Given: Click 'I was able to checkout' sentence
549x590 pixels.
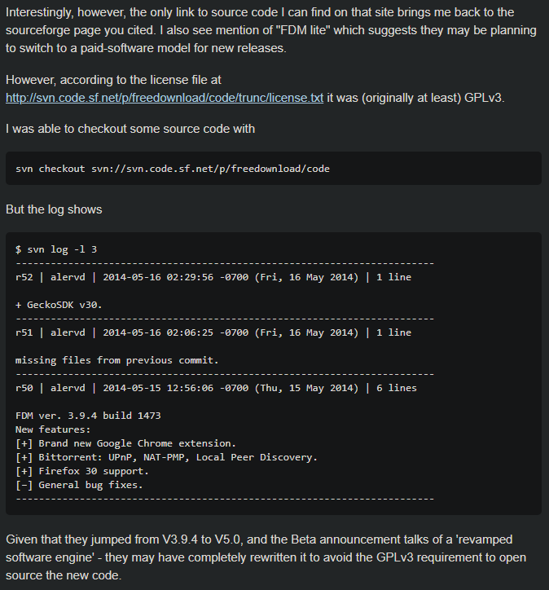Looking at the screenshot, I should point(130,129).
